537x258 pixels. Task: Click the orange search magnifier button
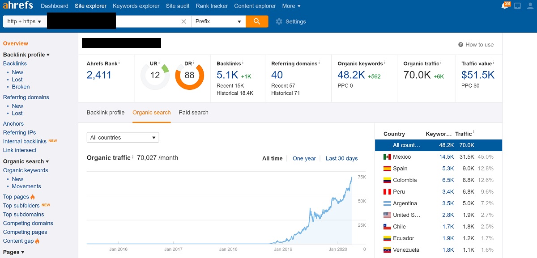tap(257, 21)
